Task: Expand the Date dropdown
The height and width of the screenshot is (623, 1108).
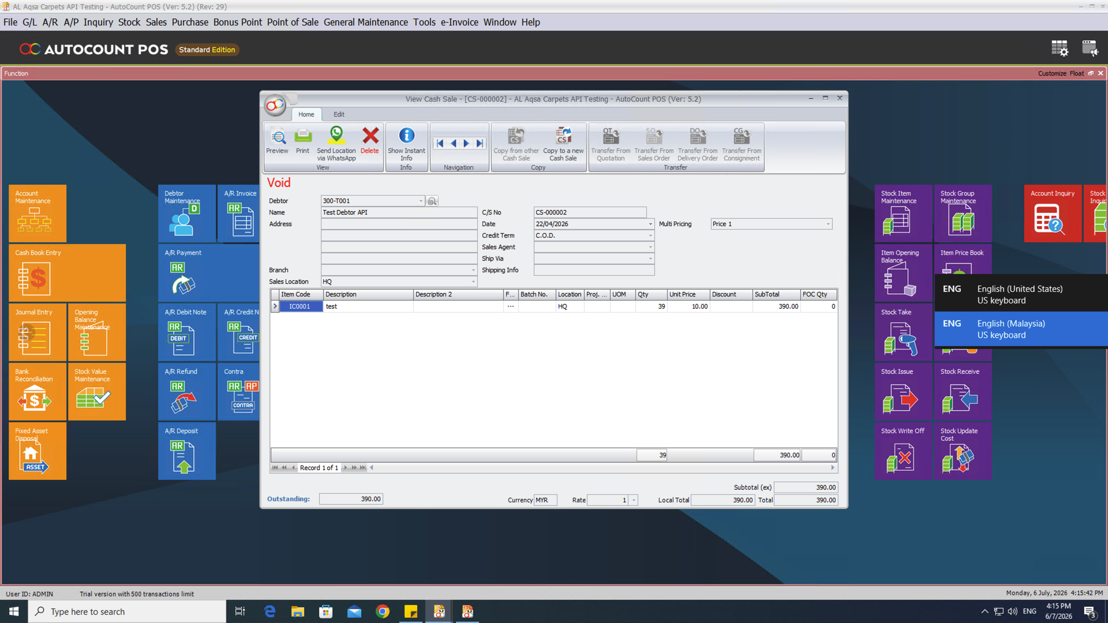Action: tap(650, 224)
